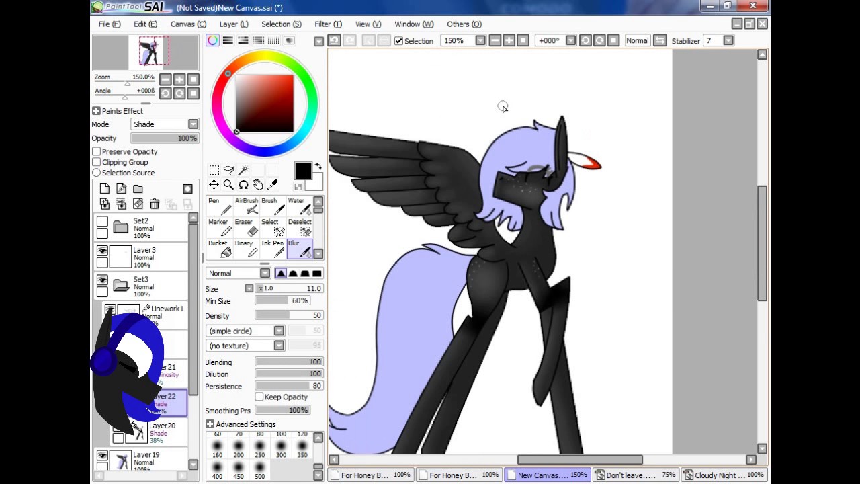860x484 pixels.
Task: Choose the Deselect pen tool
Action: coord(298,228)
